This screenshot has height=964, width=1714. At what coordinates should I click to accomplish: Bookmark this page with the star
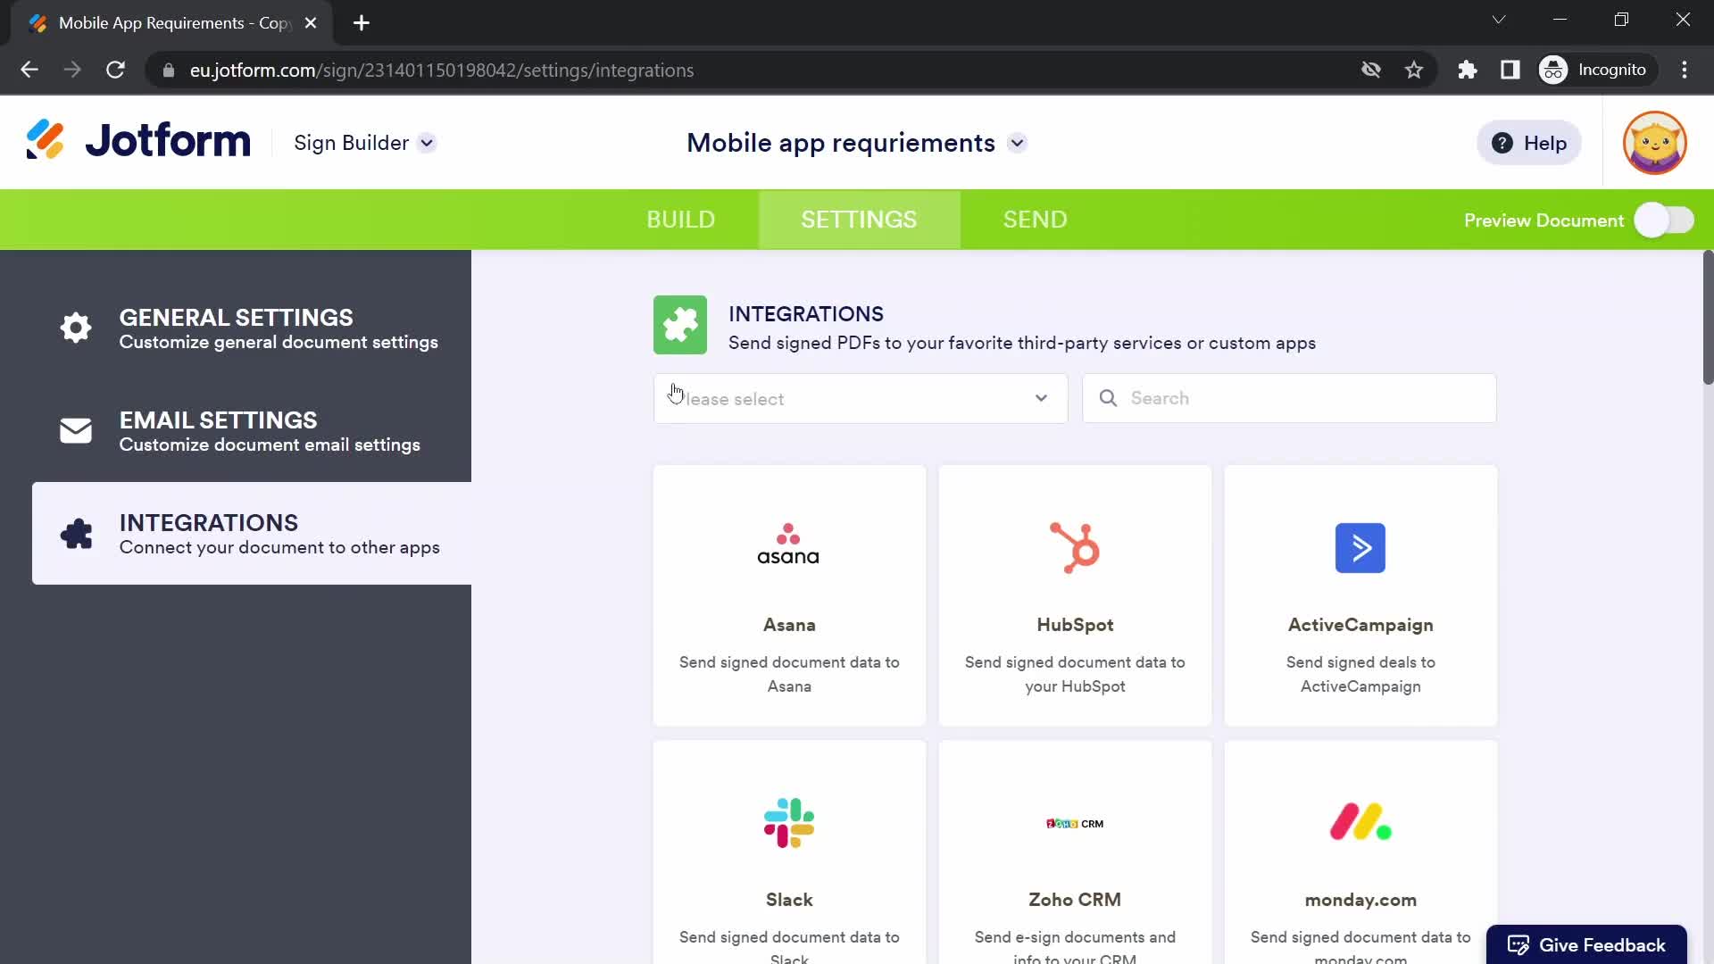tap(1414, 70)
